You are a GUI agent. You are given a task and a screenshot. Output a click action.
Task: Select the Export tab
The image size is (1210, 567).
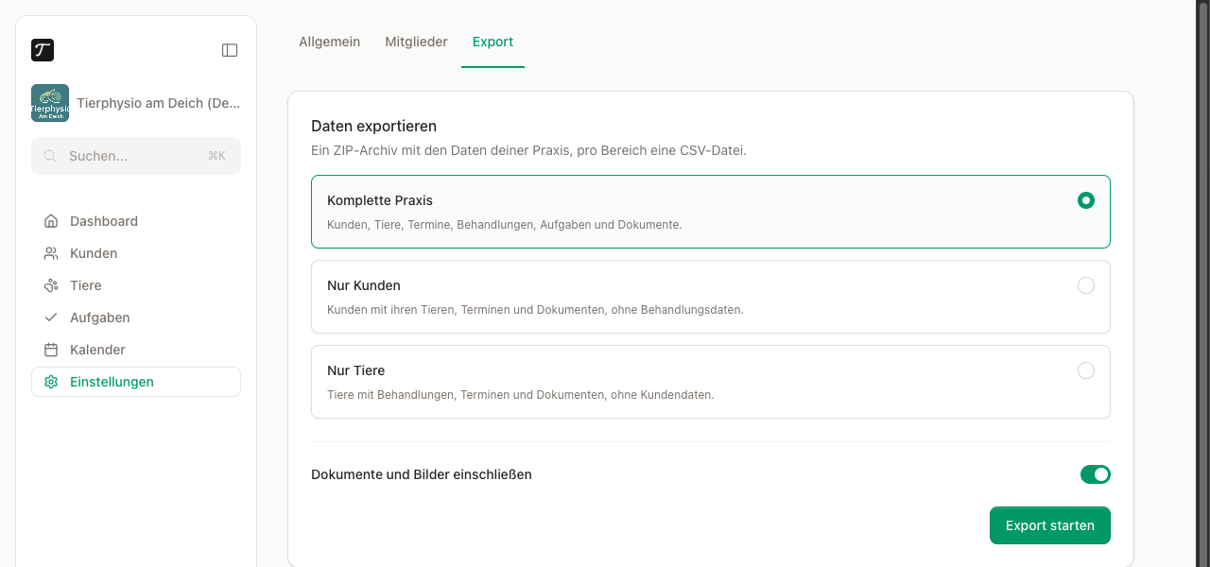click(493, 42)
